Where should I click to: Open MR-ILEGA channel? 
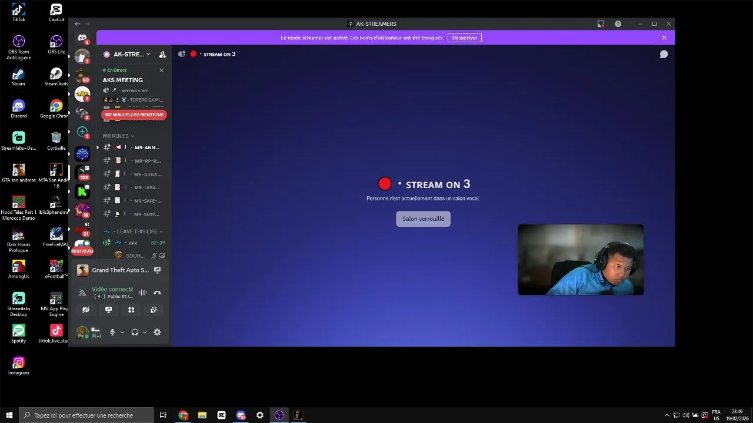133,174
